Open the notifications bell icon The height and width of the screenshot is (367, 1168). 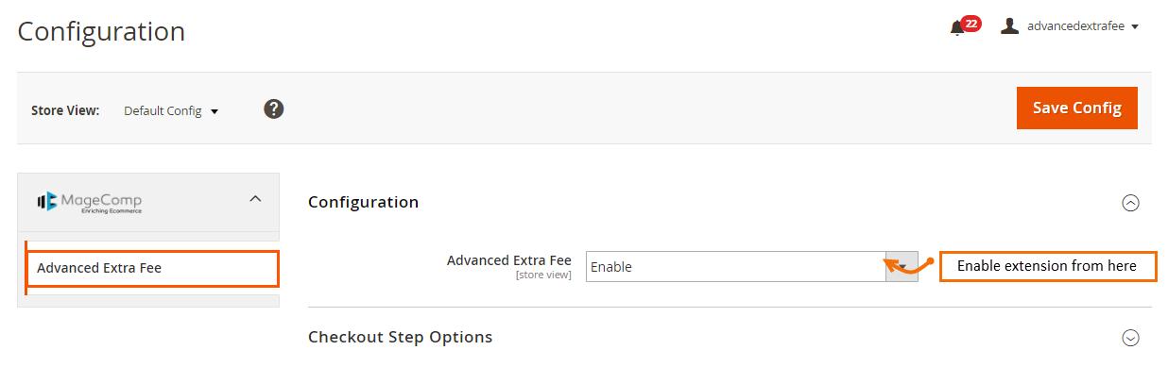pyautogui.click(x=956, y=28)
